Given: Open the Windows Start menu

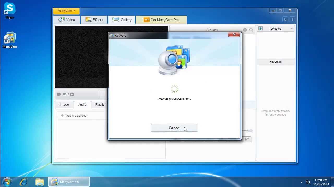Looking at the screenshot, I should [7, 182].
